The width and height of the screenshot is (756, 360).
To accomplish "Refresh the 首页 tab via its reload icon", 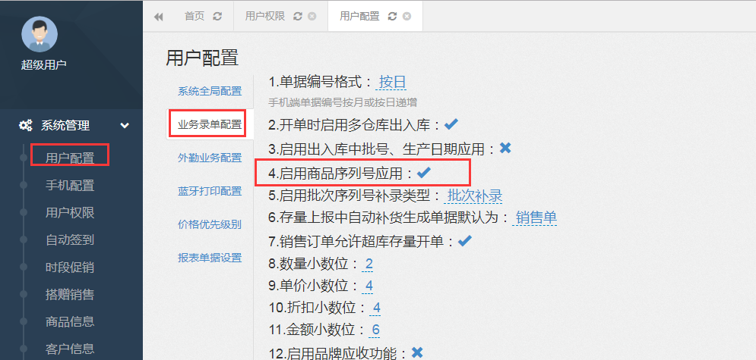I will pyautogui.click(x=217, y=17).
